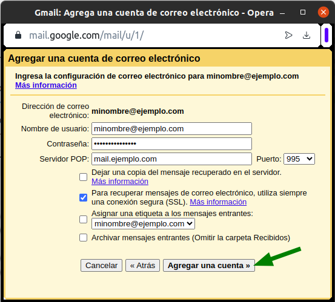
Task: Check Archivar mensajes entrantes option
Action: tap(84, 237)
